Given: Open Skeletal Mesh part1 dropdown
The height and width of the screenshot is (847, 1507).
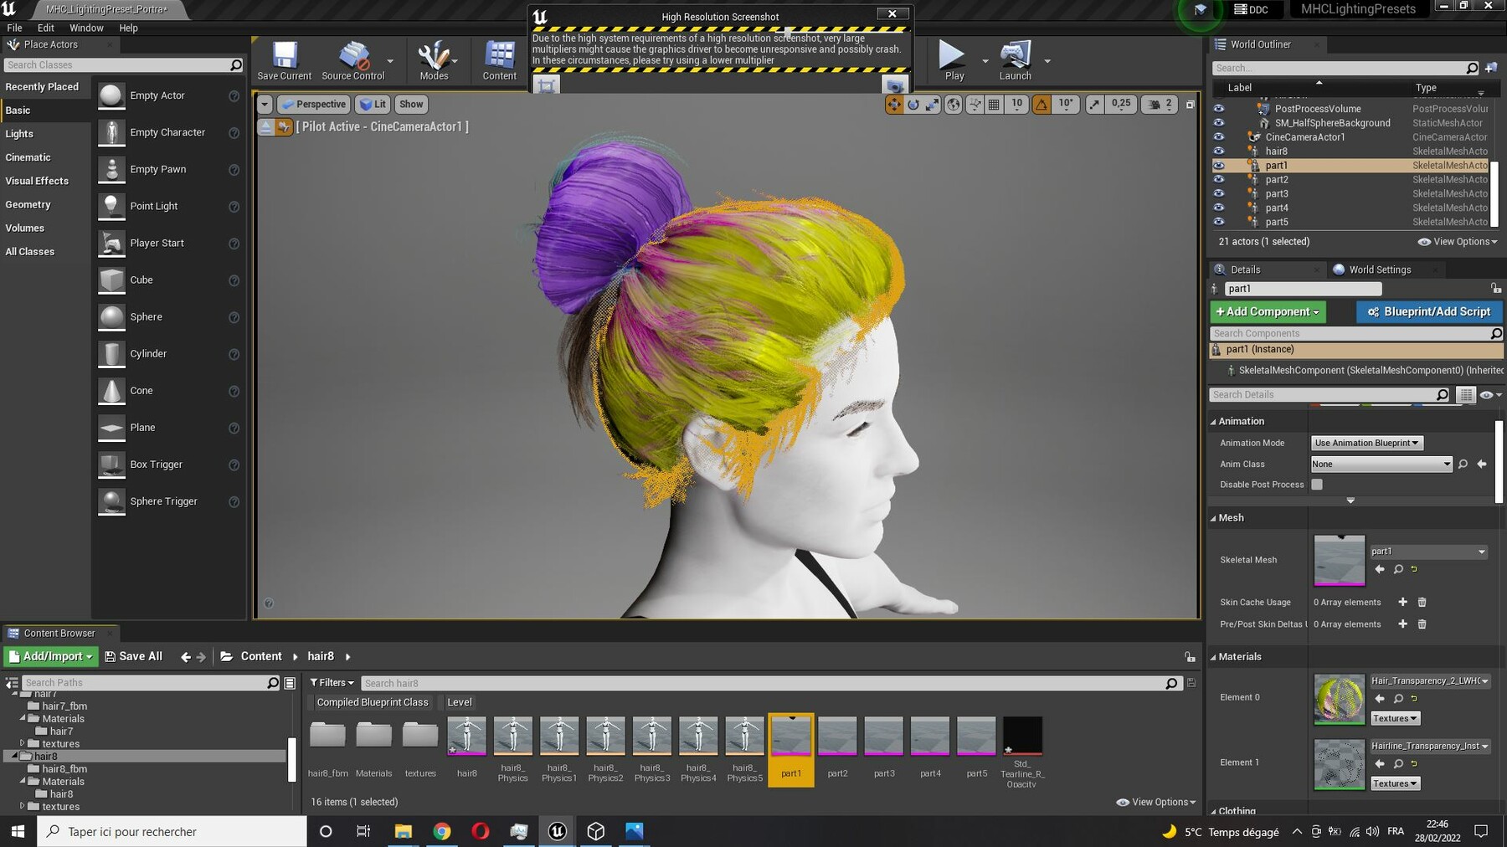Looking at the screenshot, I should tap(1428, 552).
